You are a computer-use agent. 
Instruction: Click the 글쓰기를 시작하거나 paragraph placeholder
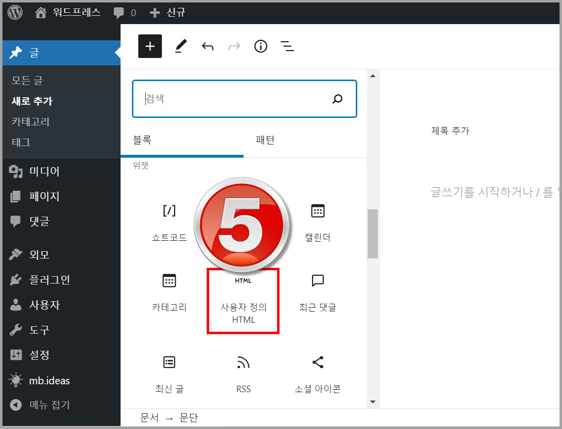coord(495,192)
